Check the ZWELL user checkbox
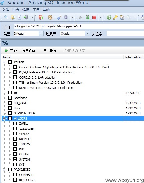 tap(15, 124)
